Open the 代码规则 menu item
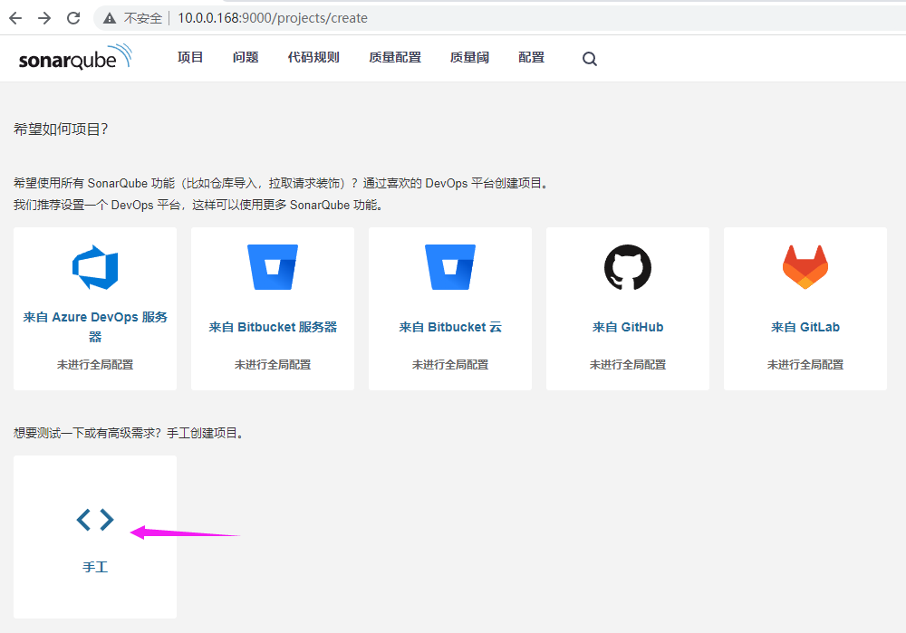 [x=313, y=57]
